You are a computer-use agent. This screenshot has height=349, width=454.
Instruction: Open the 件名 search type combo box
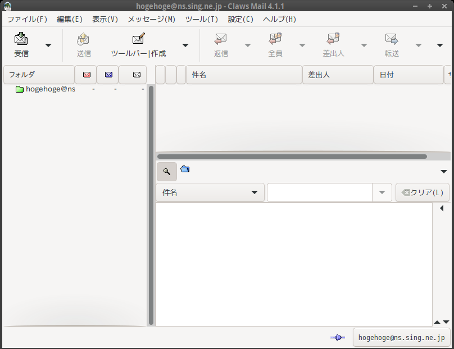pyautogui.click(x=210, y=192)
